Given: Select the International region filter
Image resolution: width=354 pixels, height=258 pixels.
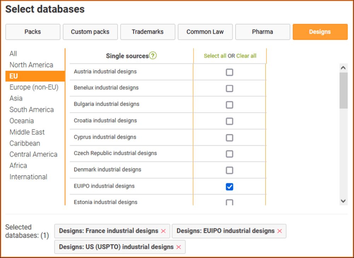Looking at the screenshot, I should click(28, 177).
